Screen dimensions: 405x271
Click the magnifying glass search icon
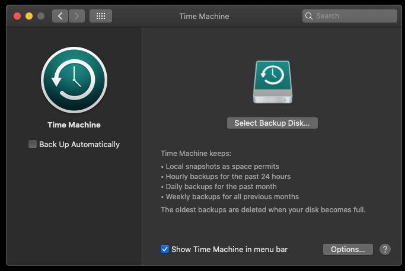[x=309, y=16]
